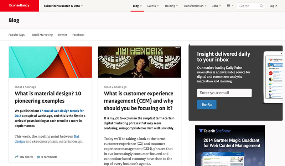Open the Training nav item
This screenshot has height=166, width=285.
[170, 6]
